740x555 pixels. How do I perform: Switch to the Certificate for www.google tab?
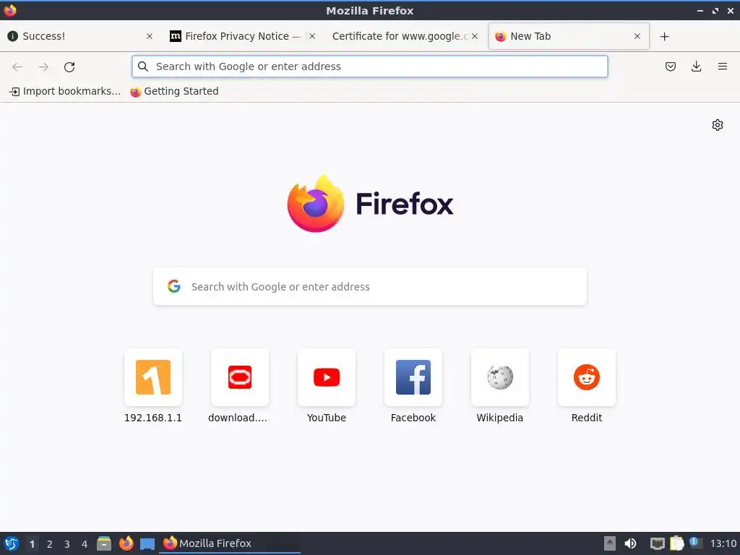point(405,36)
